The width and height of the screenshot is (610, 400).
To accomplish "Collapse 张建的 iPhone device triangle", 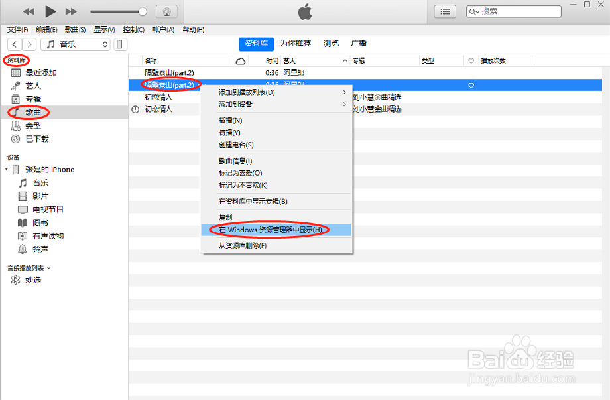I will (6, 169).
